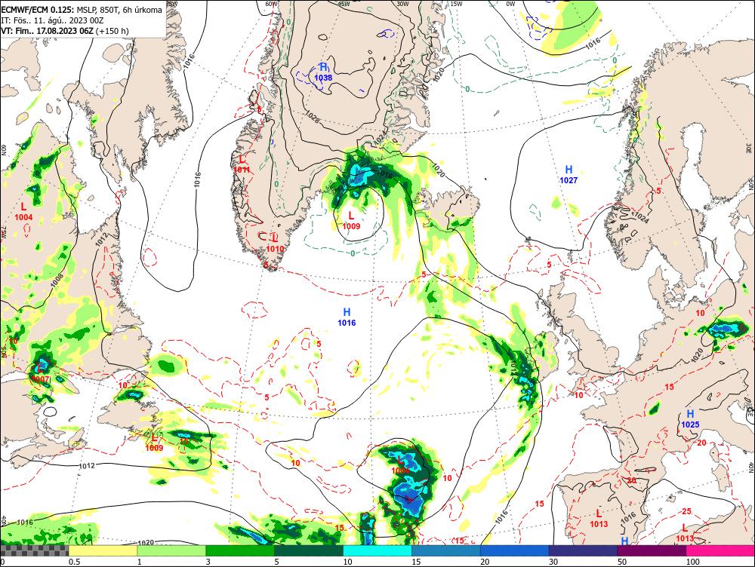Click the 'ECMWF/ECM 0.125: MSLP, 850T, 6h úrkoma' title
The image size is (755, 567).
pyautogui.click(x=82, y=10)
